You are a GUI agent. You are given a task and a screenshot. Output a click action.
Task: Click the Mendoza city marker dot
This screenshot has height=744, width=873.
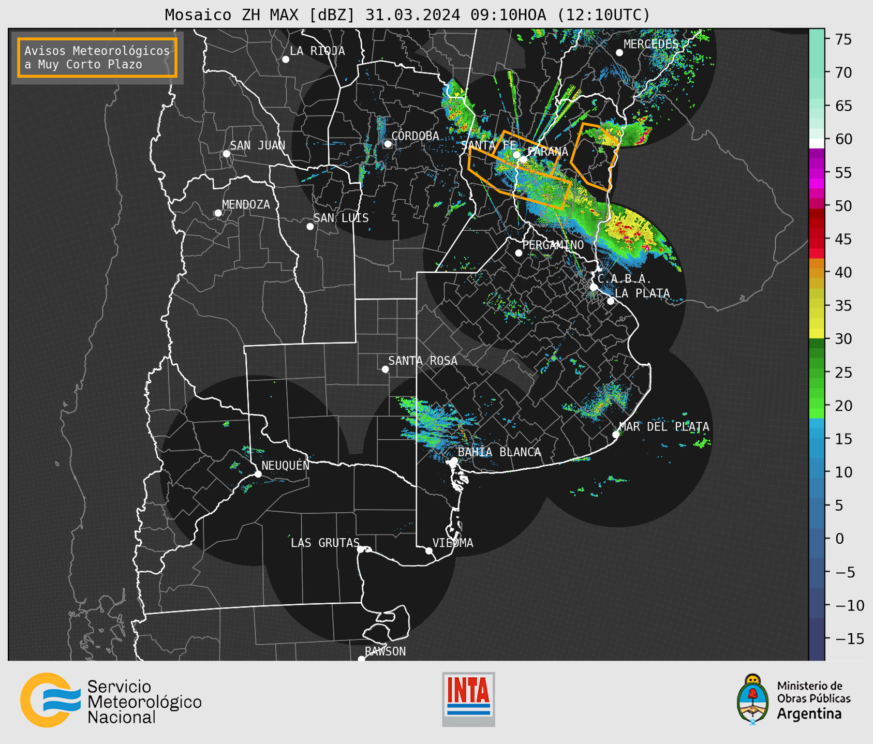218,213
